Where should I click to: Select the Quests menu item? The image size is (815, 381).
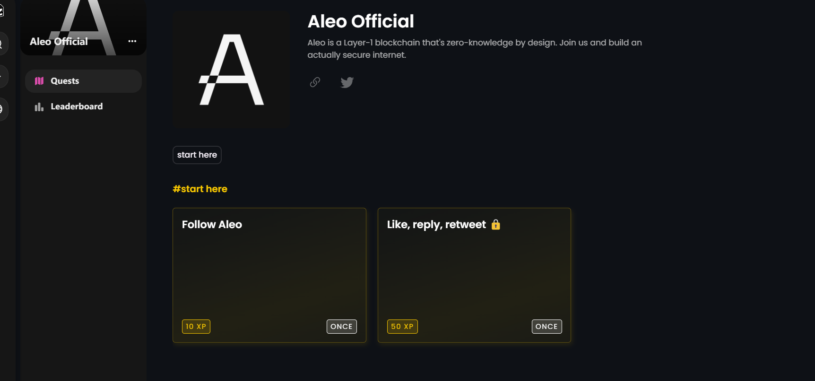pyautogui.click(x=83, y=81)
